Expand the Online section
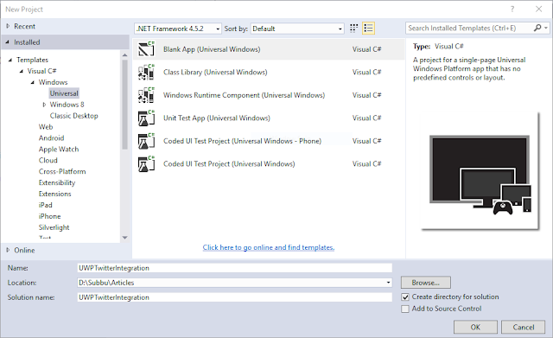 [8, 250]
